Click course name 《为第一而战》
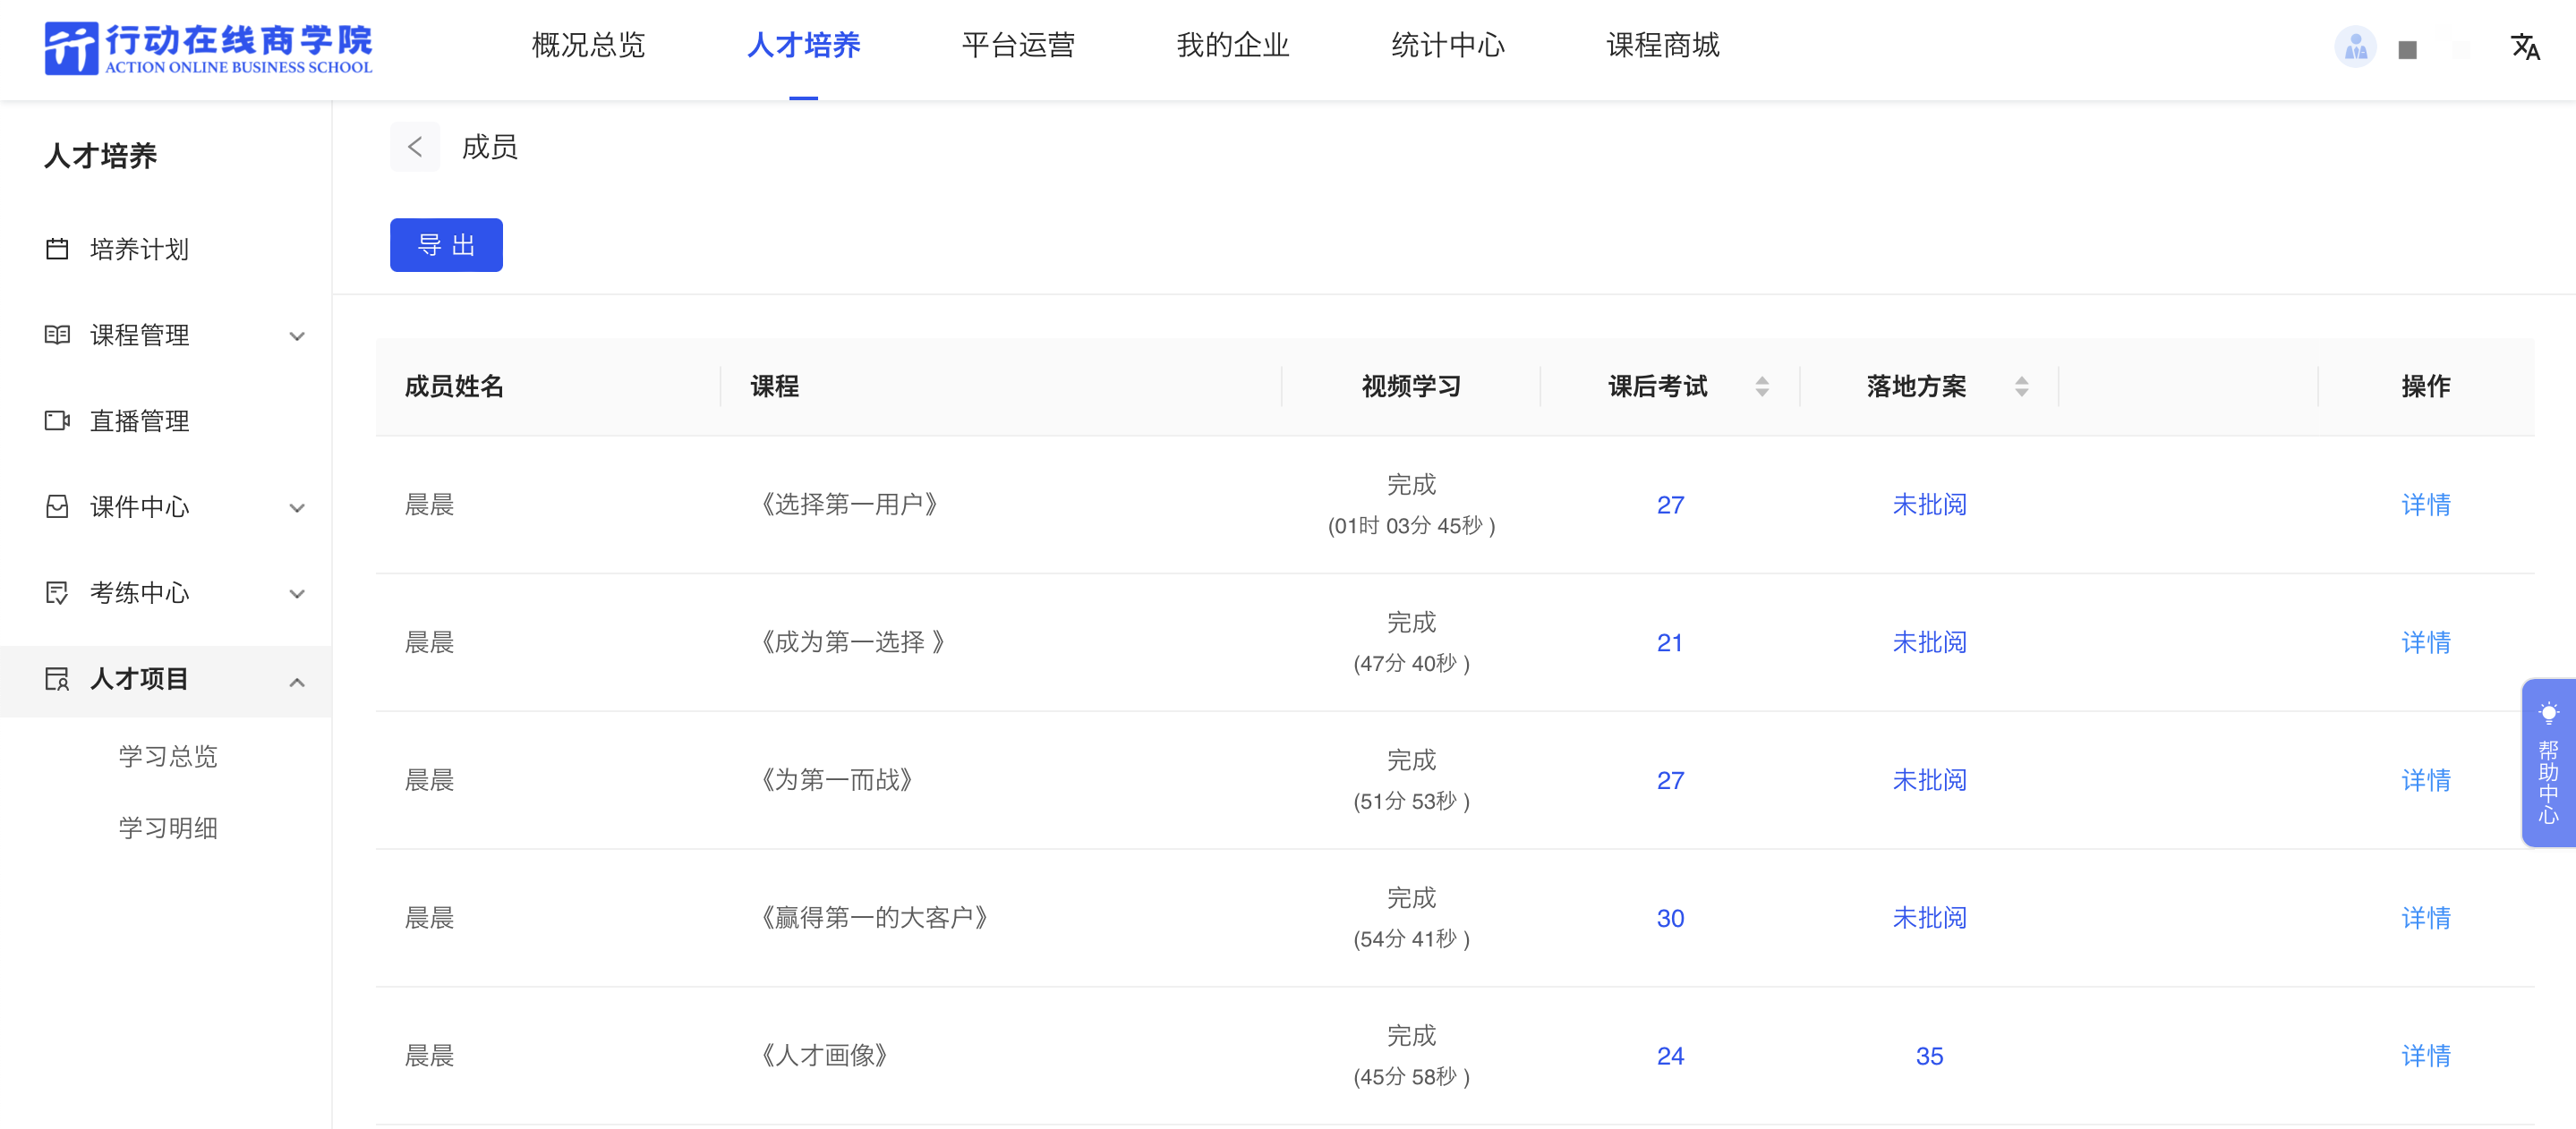Image resolution: width=2576 pixels, height=1129 pixels. tap(836, 780)
